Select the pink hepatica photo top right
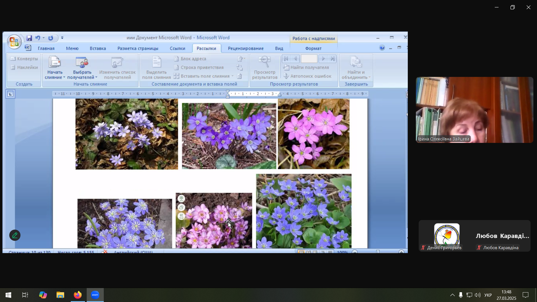The height and width of the screenshot is (302, 537). coord(314,134)
